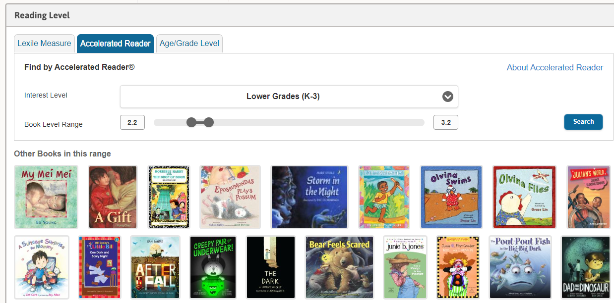Open the About Accelerated Reader link
The height and width of the screenshot is (303, 614).
coord(555,68)
